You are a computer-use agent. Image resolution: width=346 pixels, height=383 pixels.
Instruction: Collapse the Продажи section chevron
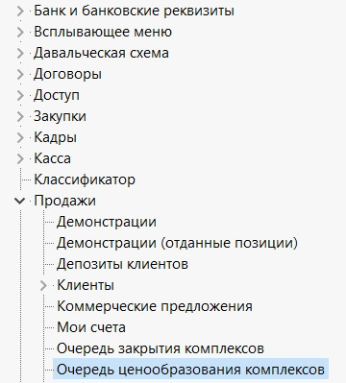(x=20, y=201)
